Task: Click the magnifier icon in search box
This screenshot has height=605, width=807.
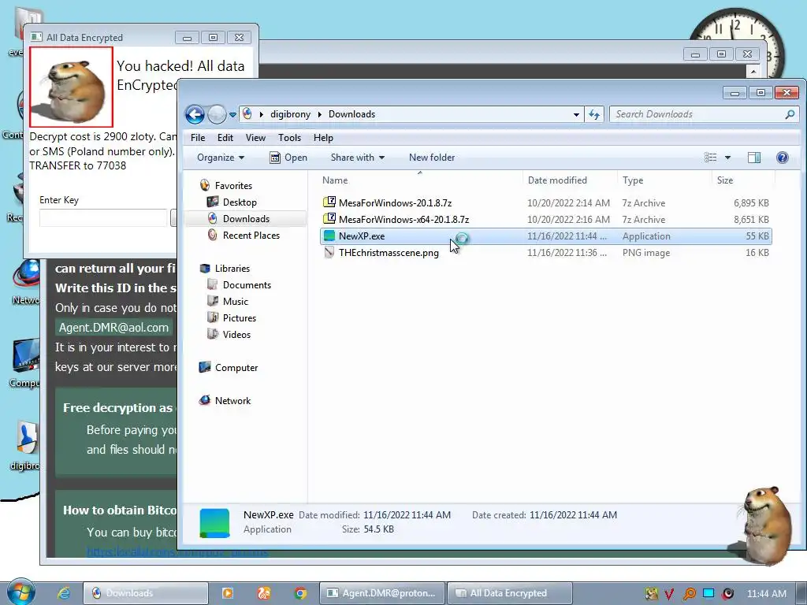Action: 790,114
